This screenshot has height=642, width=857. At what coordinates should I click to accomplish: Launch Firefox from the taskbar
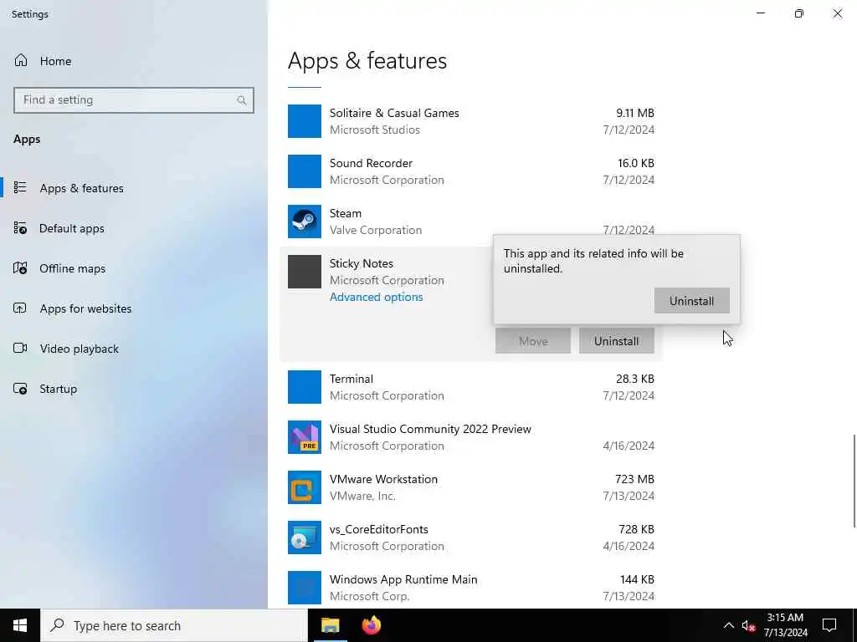[x=372, y=625]
